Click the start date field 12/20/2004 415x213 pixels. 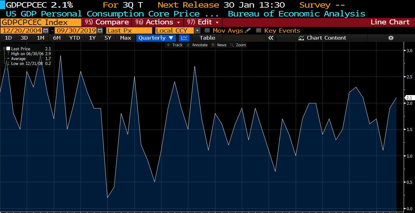pos(22,30)
